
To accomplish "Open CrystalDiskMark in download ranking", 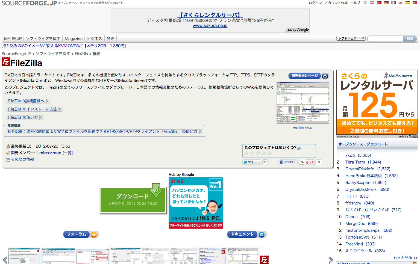I will click(x=361, y=189).
